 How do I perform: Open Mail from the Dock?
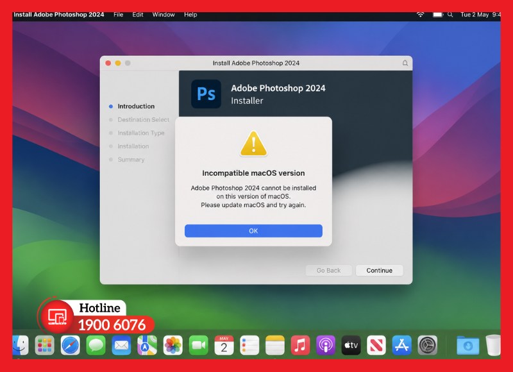pos(121,345)
